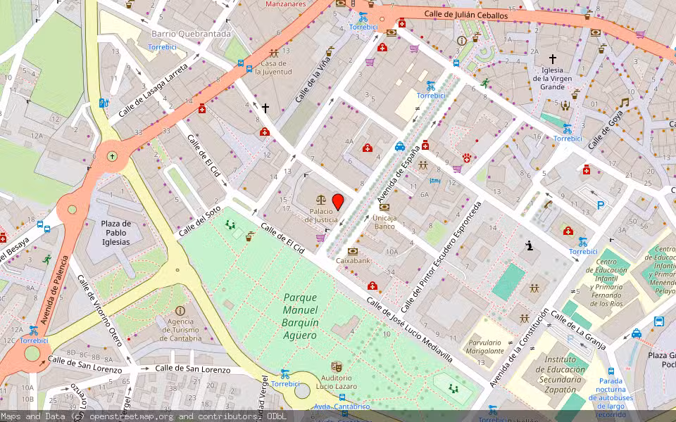Select the Caixabank bank icon

pos(353,252)
